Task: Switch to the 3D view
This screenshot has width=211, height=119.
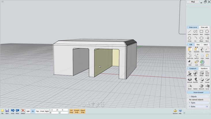Action: [33, 111]
